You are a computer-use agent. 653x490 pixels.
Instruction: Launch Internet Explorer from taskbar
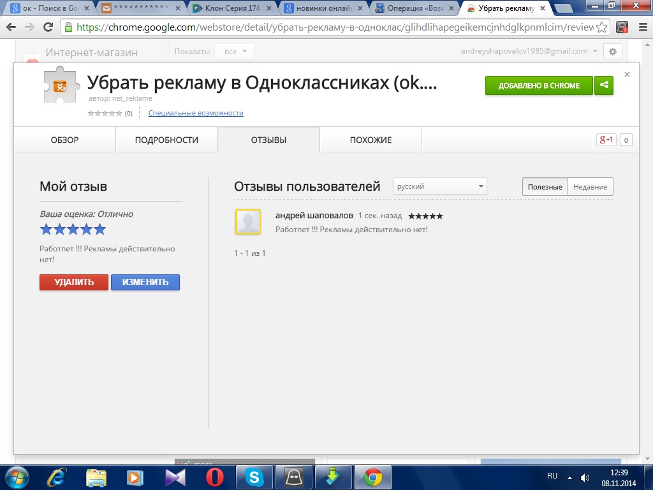(57, 477)
